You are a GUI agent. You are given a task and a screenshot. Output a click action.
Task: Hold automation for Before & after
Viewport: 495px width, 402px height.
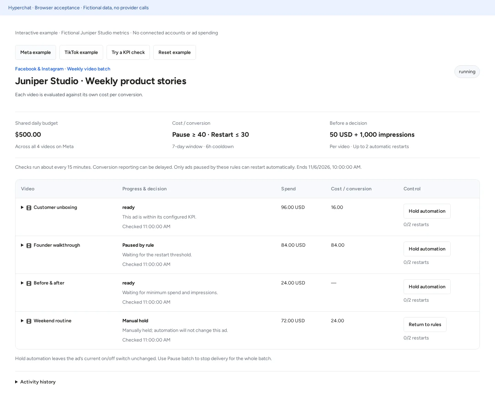[x=427, y=287]
